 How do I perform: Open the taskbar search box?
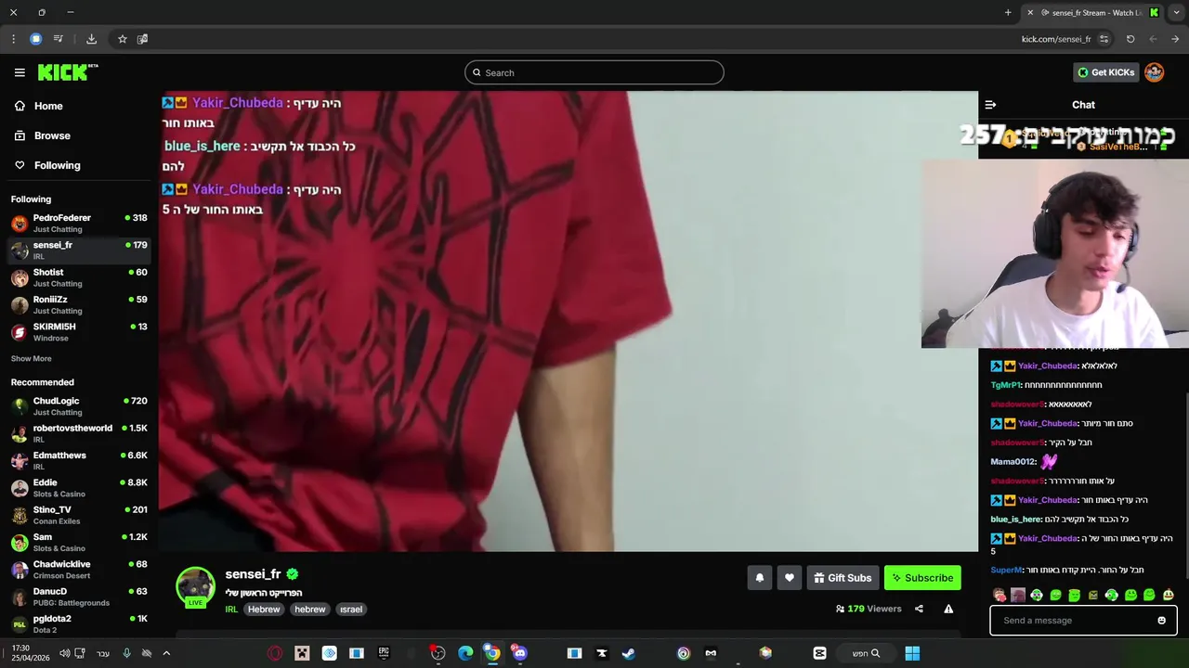(867, 653)
